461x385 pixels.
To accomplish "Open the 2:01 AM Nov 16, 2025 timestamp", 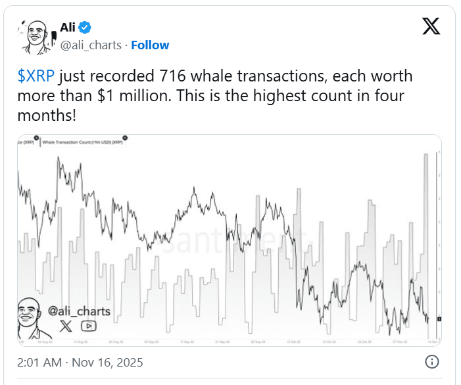I will point(79,362).
